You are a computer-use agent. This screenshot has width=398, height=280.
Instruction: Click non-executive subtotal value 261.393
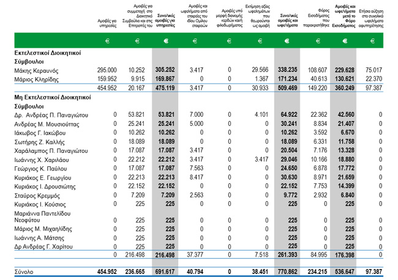pos(287,255)
